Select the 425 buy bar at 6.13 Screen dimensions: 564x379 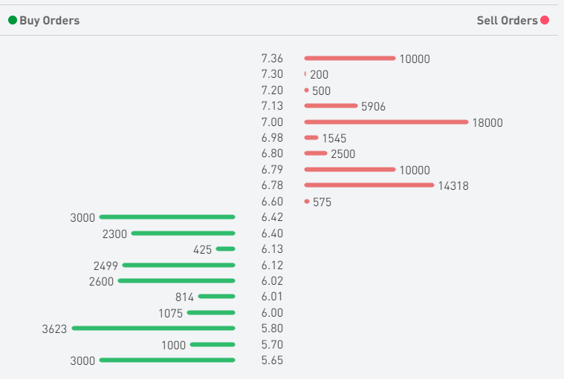coord(225,248)
